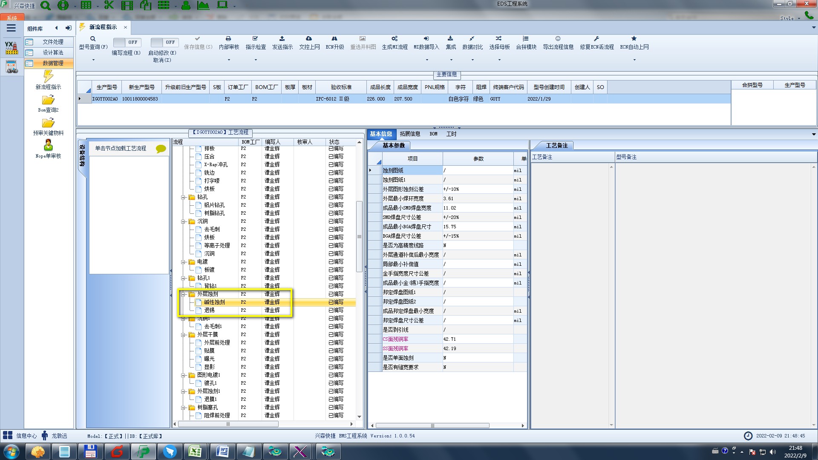Click the Nope单审核 person icon

click(x=48, y=145)
